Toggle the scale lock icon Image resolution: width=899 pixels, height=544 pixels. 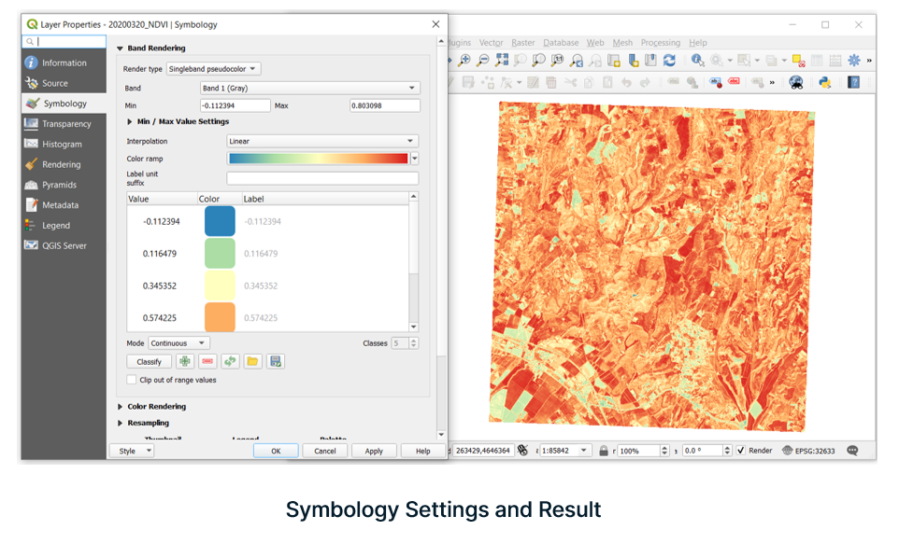coord(605,451)
